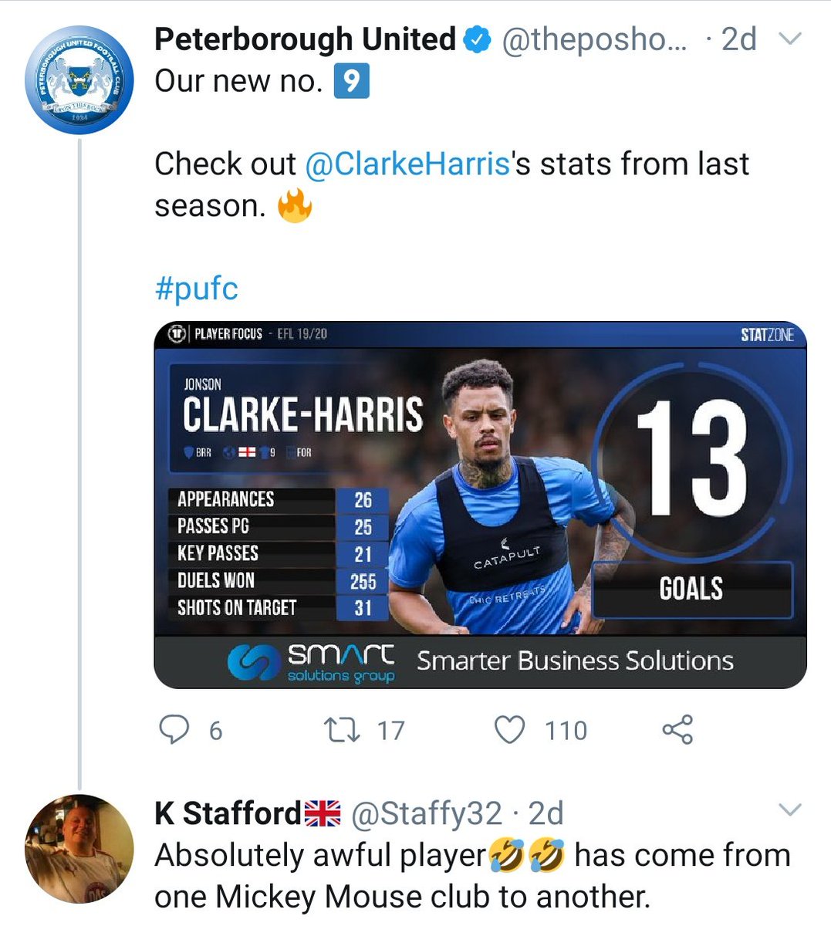Screen dimensions: 831x926
Task: Expand options chevron on K Stafford reply
Action: tap(792, 809)
